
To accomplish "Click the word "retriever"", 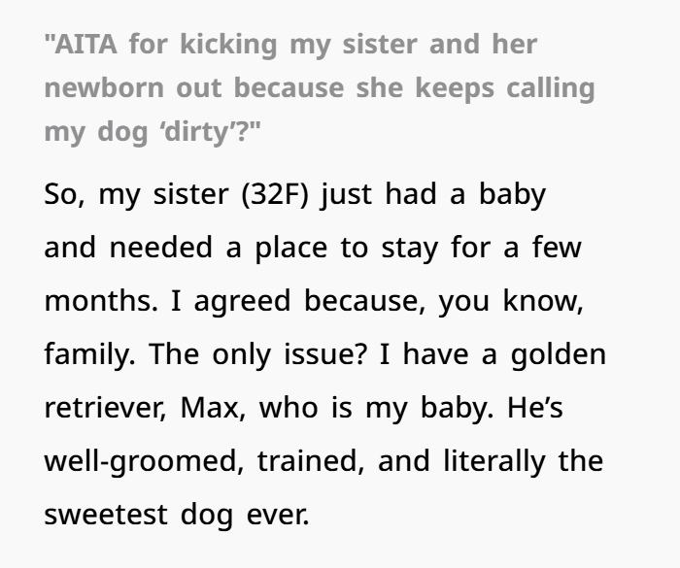I will (105, 408).
